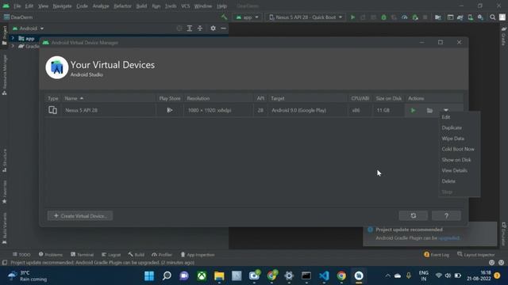Open the Build menu
Viewport: 508px width, 285px height.
coord(141,6)
